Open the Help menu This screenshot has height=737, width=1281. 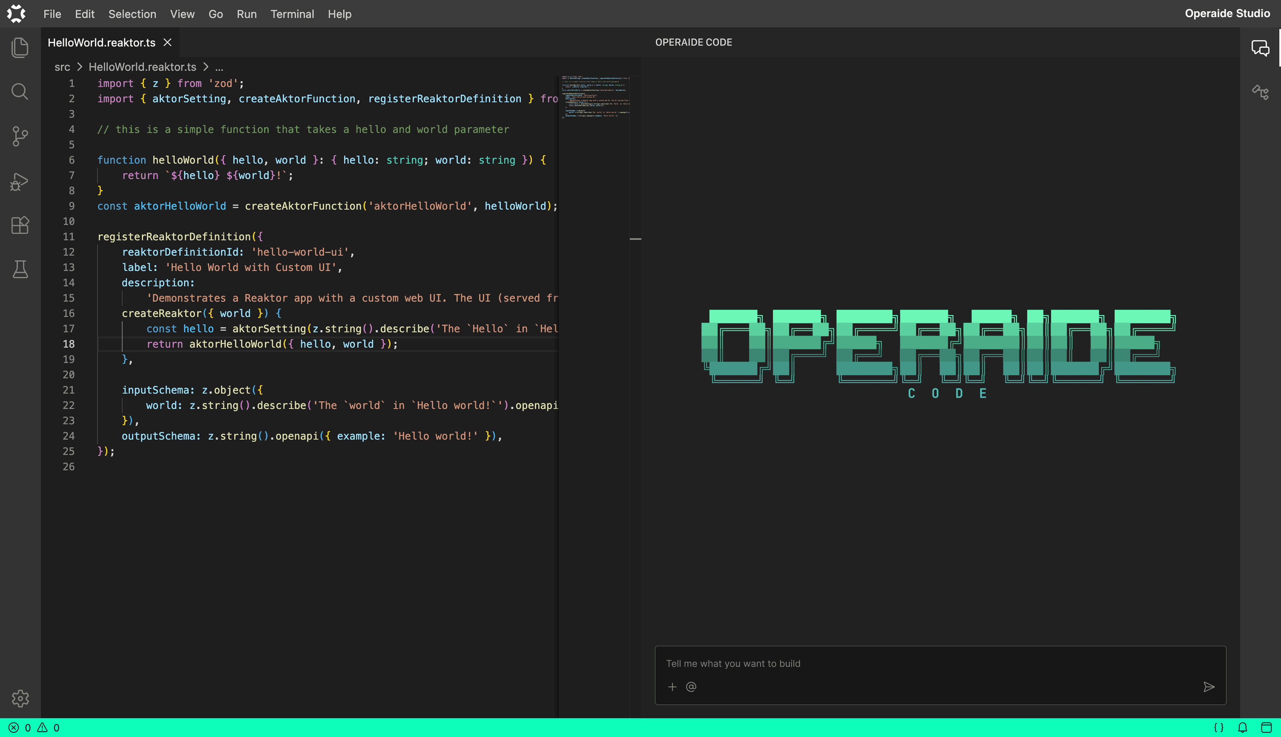(x=339, y=14)
